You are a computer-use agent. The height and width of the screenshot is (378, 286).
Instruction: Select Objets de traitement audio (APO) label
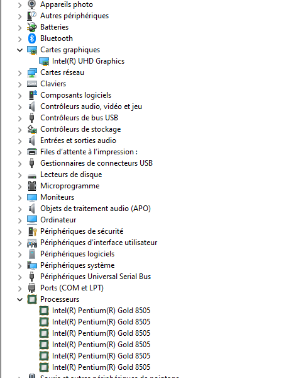coord(96,209)
